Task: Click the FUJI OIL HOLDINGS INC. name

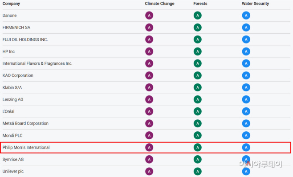Action: (25, 39)
